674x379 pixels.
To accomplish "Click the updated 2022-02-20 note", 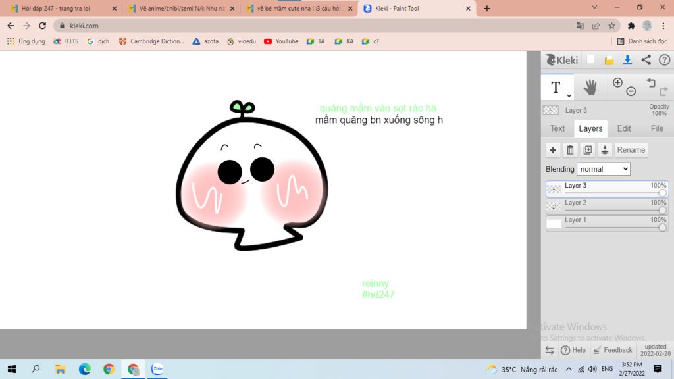I will (655, 350).
